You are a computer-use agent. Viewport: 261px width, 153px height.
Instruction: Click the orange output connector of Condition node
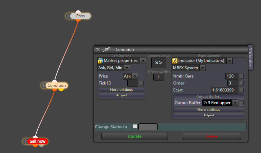(55, 89)
